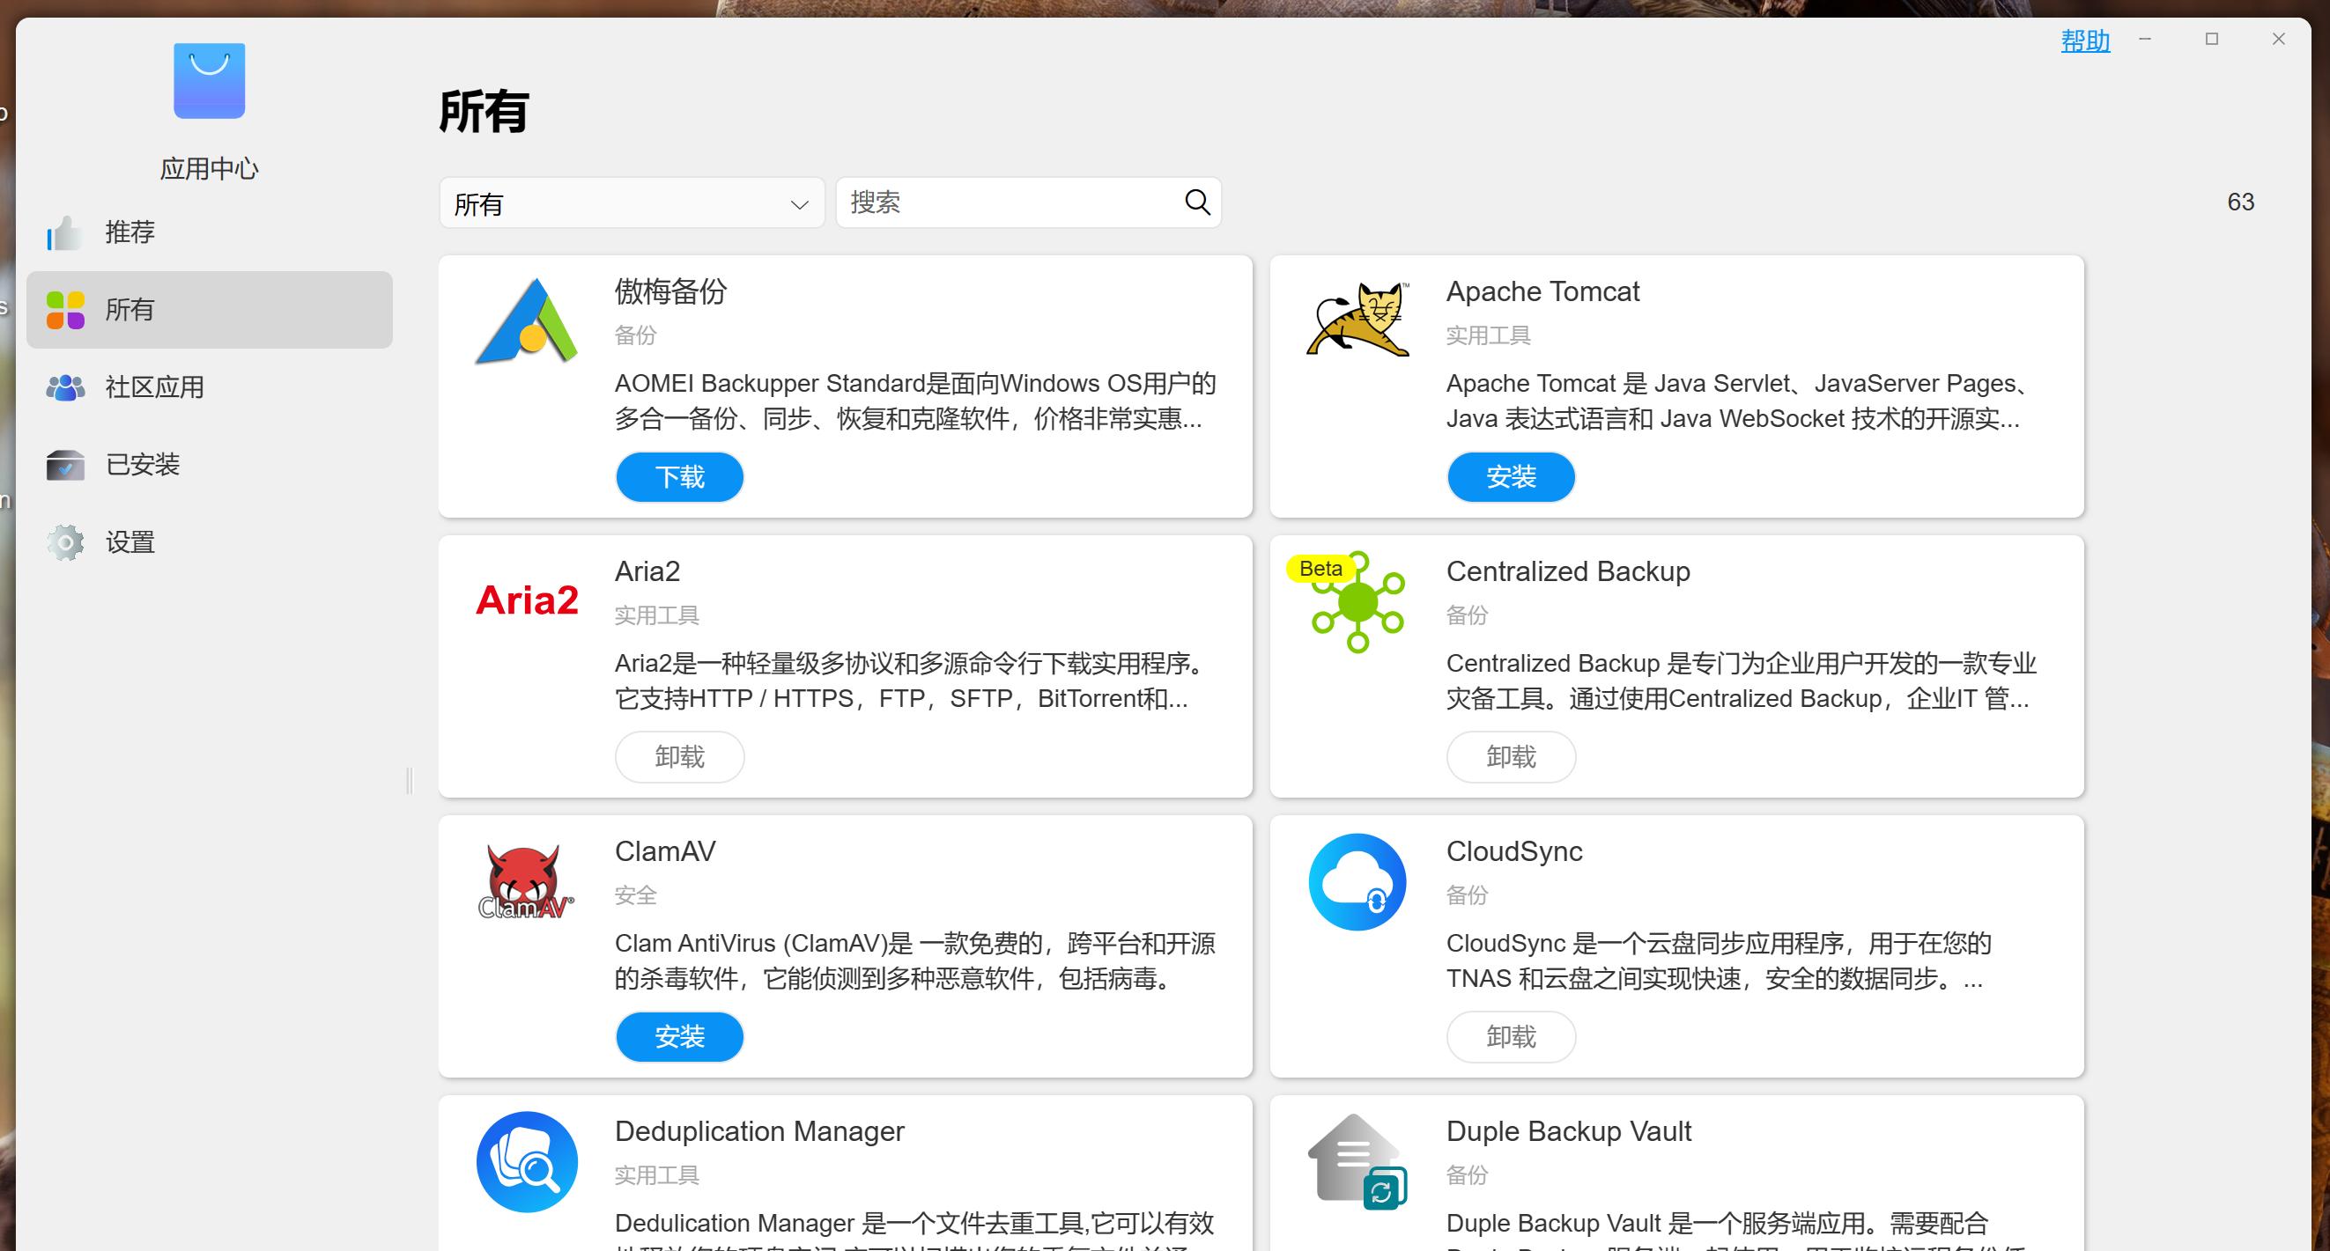Minimize the App Center window
Screen dimensions: 2330x1251
click(2145, 39)
